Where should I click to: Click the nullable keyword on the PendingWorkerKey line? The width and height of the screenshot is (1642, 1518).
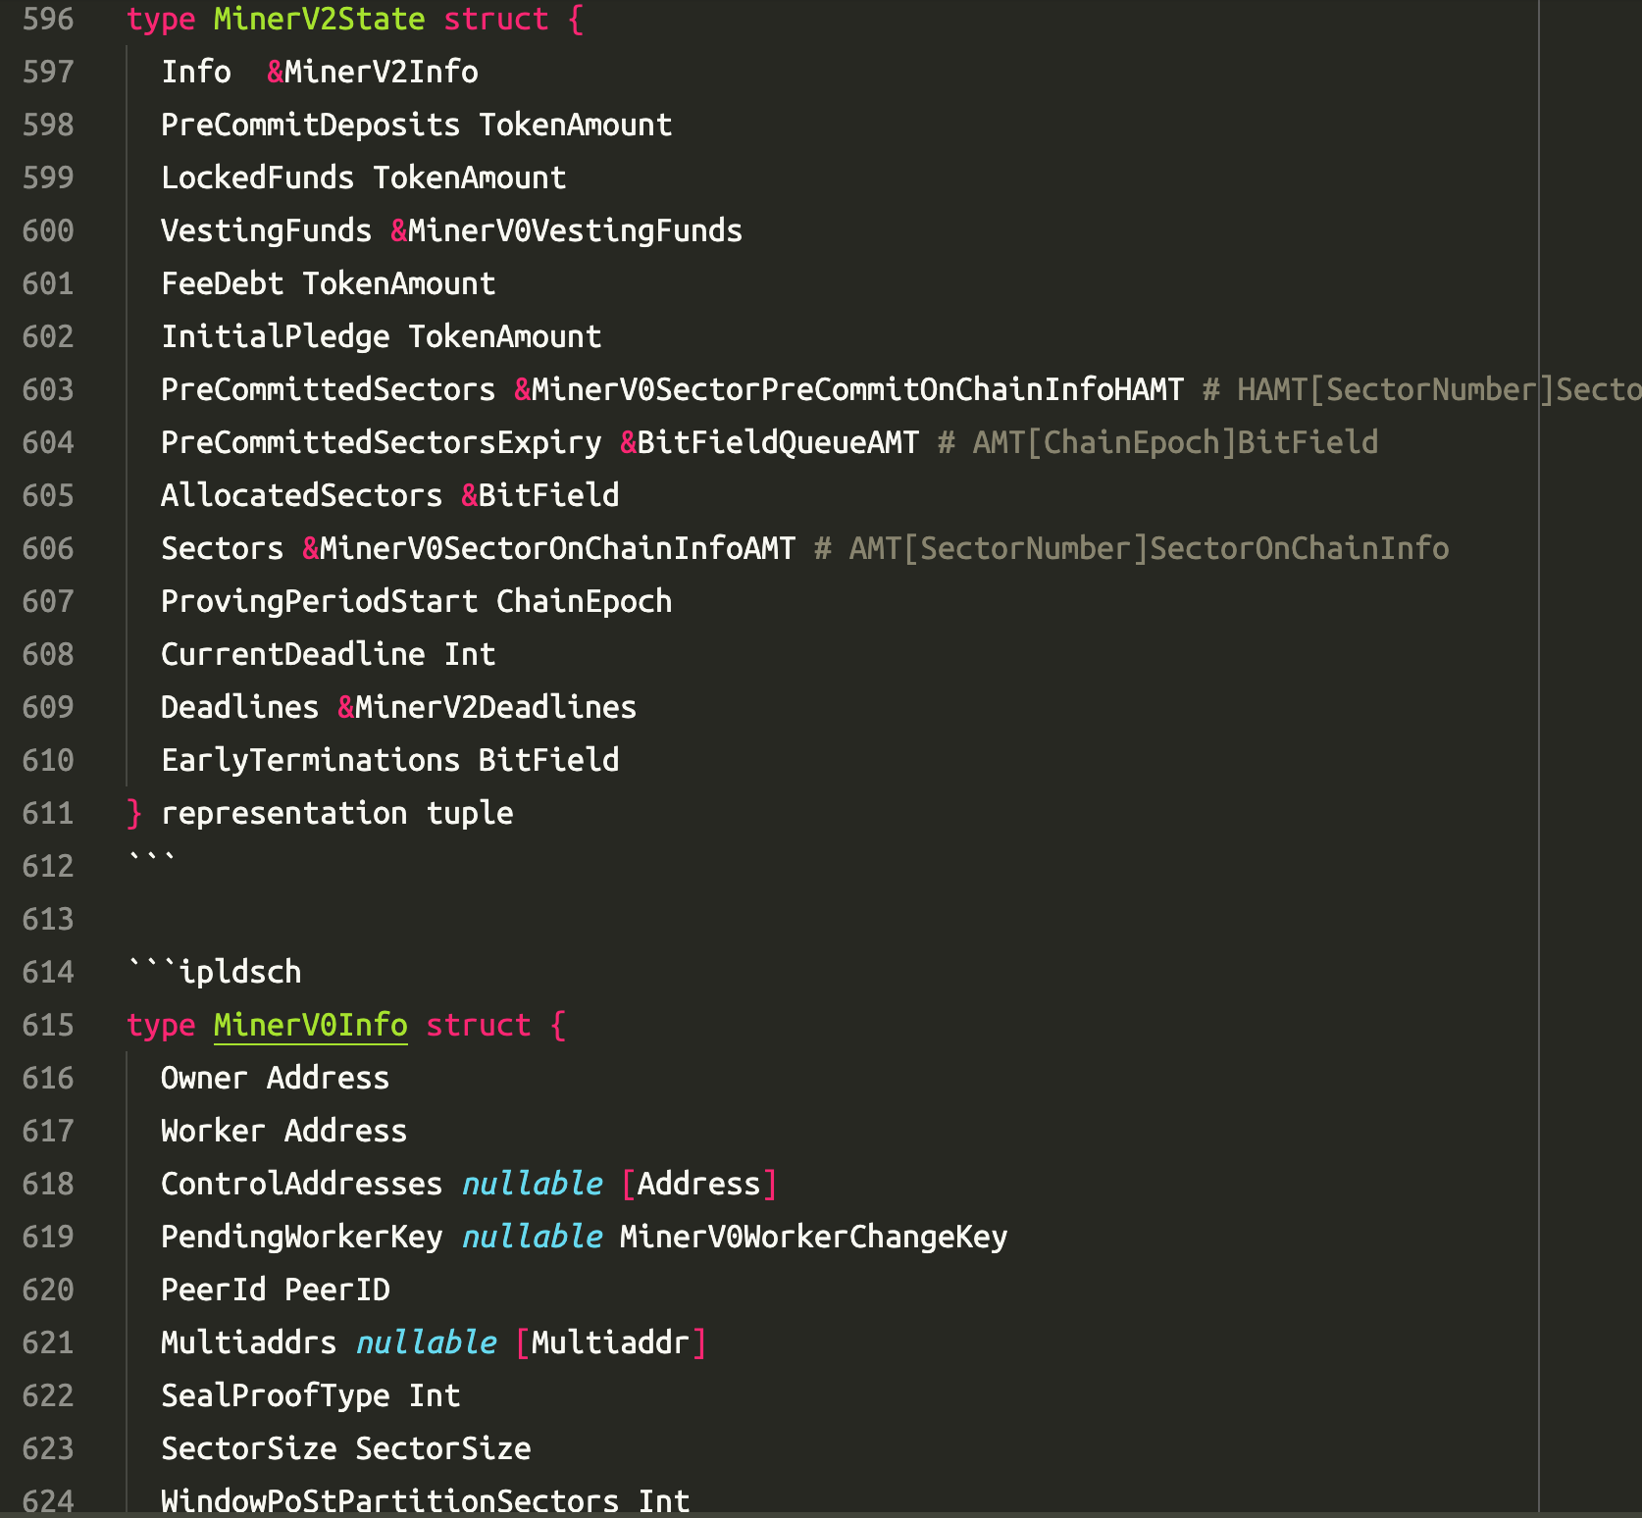(532, 1237)
